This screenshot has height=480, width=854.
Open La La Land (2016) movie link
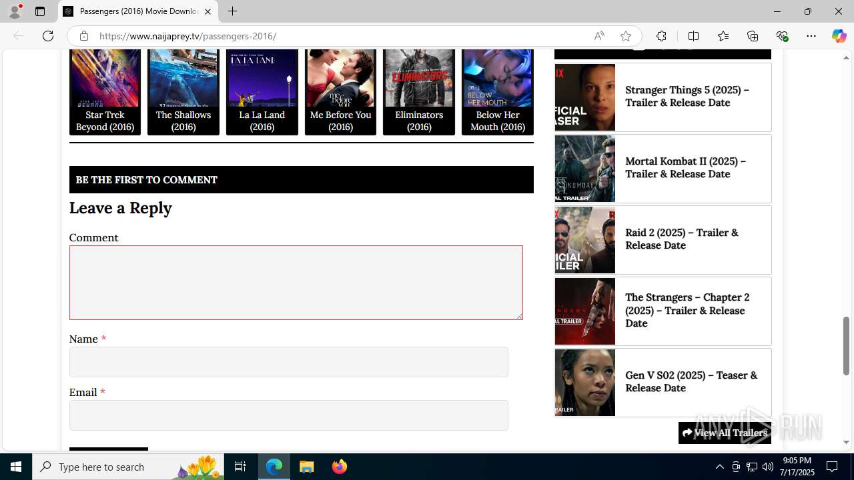262,121
